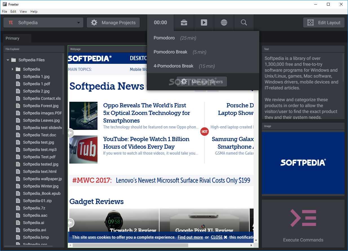Open Softpedia project dropdown
The height and width of the screenshot is (251, 348).
click(43, 23)
